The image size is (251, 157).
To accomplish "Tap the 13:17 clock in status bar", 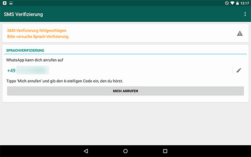I will pyautogui.click(x=245, y=3).
